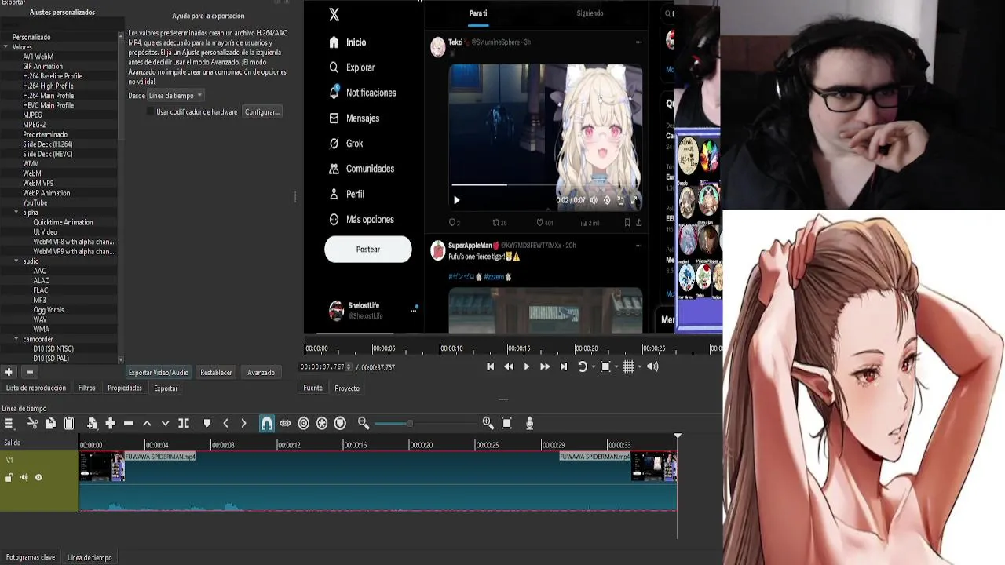1005x565 pixels.
Task: Add preset with the plus button
Action: pyautogui.click(x=9, y=372)
